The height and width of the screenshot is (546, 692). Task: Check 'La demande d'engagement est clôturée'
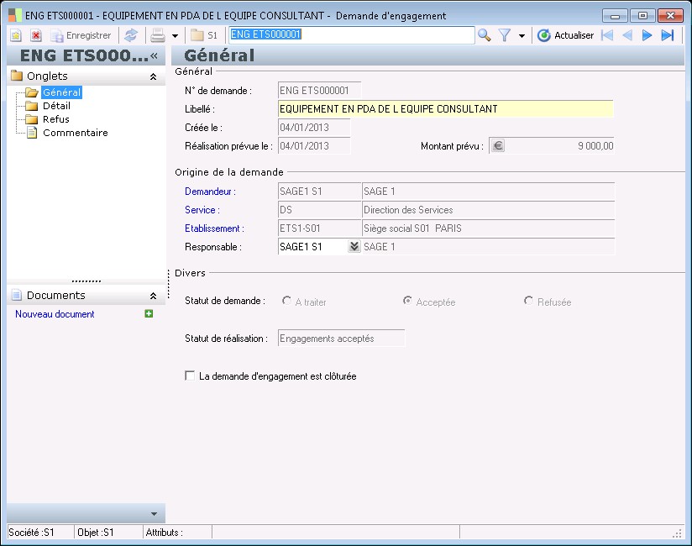tap(190, 376)
